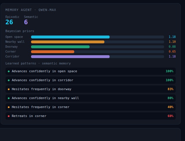Click the Semantic label
185x141 pixels.
[31, 17]
